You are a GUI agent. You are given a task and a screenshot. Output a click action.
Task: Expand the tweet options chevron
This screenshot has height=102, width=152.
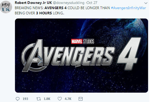pos(146,3)
